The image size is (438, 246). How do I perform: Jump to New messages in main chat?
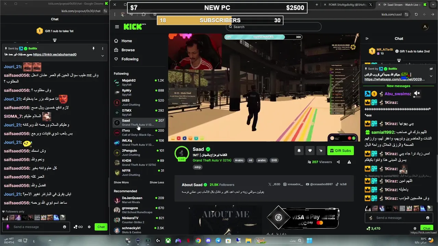[398, 86]
